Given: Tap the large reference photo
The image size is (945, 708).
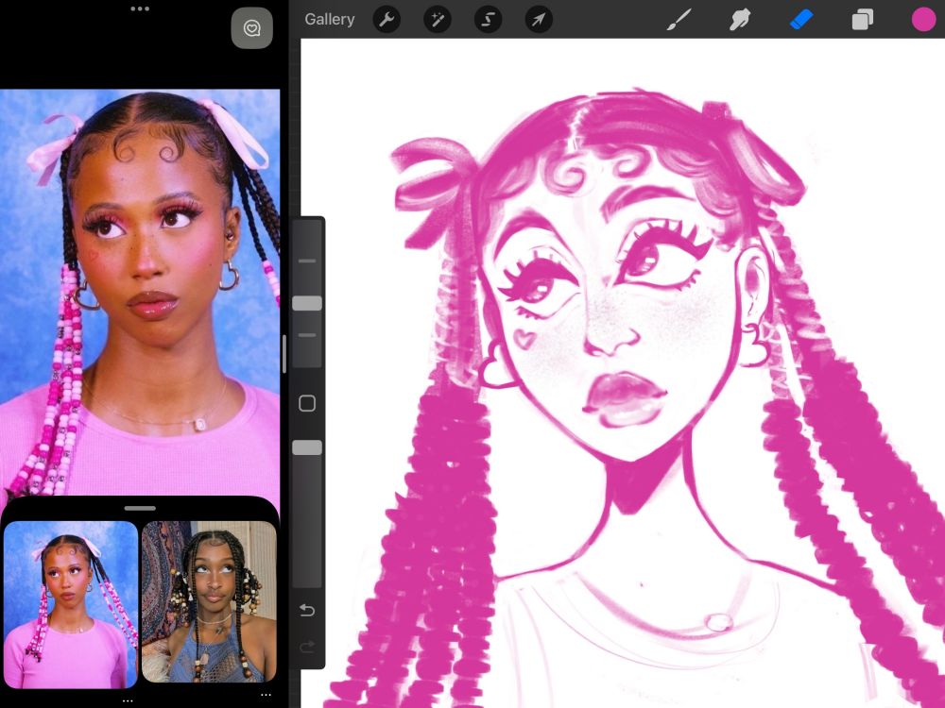Looking at the screenshot, I should (x=140, y=292).
